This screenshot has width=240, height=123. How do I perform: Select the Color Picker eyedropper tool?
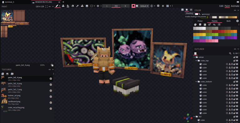coord(77,6)
